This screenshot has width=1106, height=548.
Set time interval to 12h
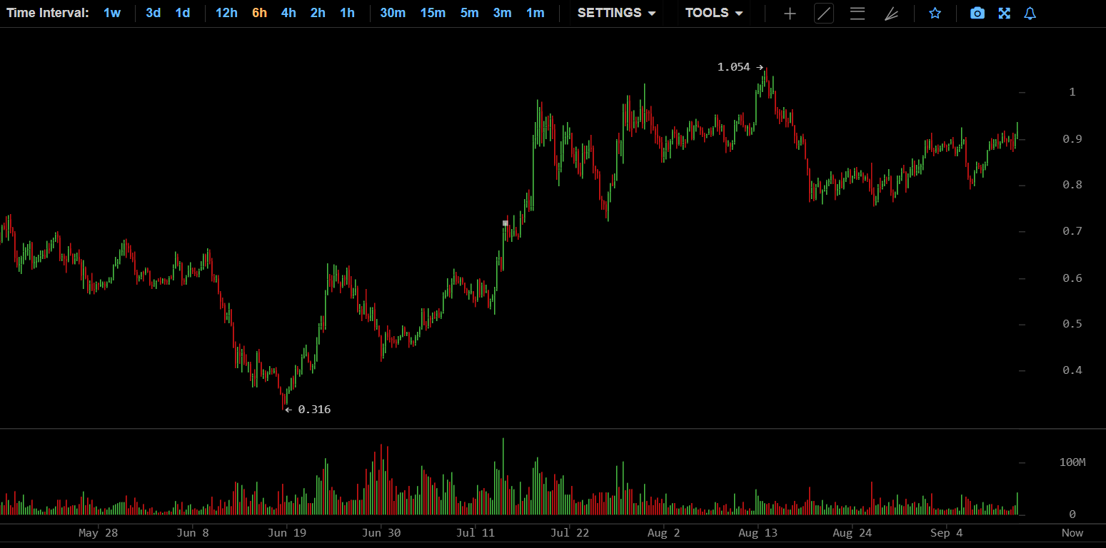[x=226, y=13]
